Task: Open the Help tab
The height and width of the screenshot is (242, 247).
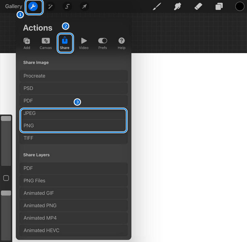Action: click(122, 44)
